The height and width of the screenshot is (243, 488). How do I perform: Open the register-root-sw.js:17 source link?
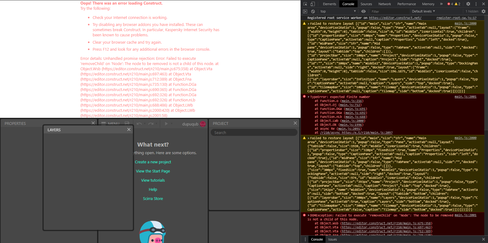456,18
